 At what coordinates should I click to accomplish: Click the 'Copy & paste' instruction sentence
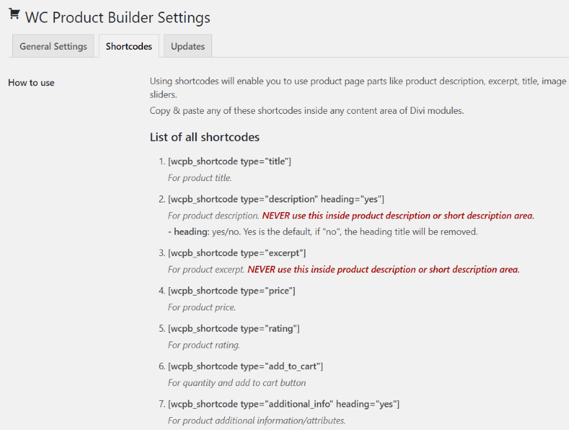click(306, 111)
